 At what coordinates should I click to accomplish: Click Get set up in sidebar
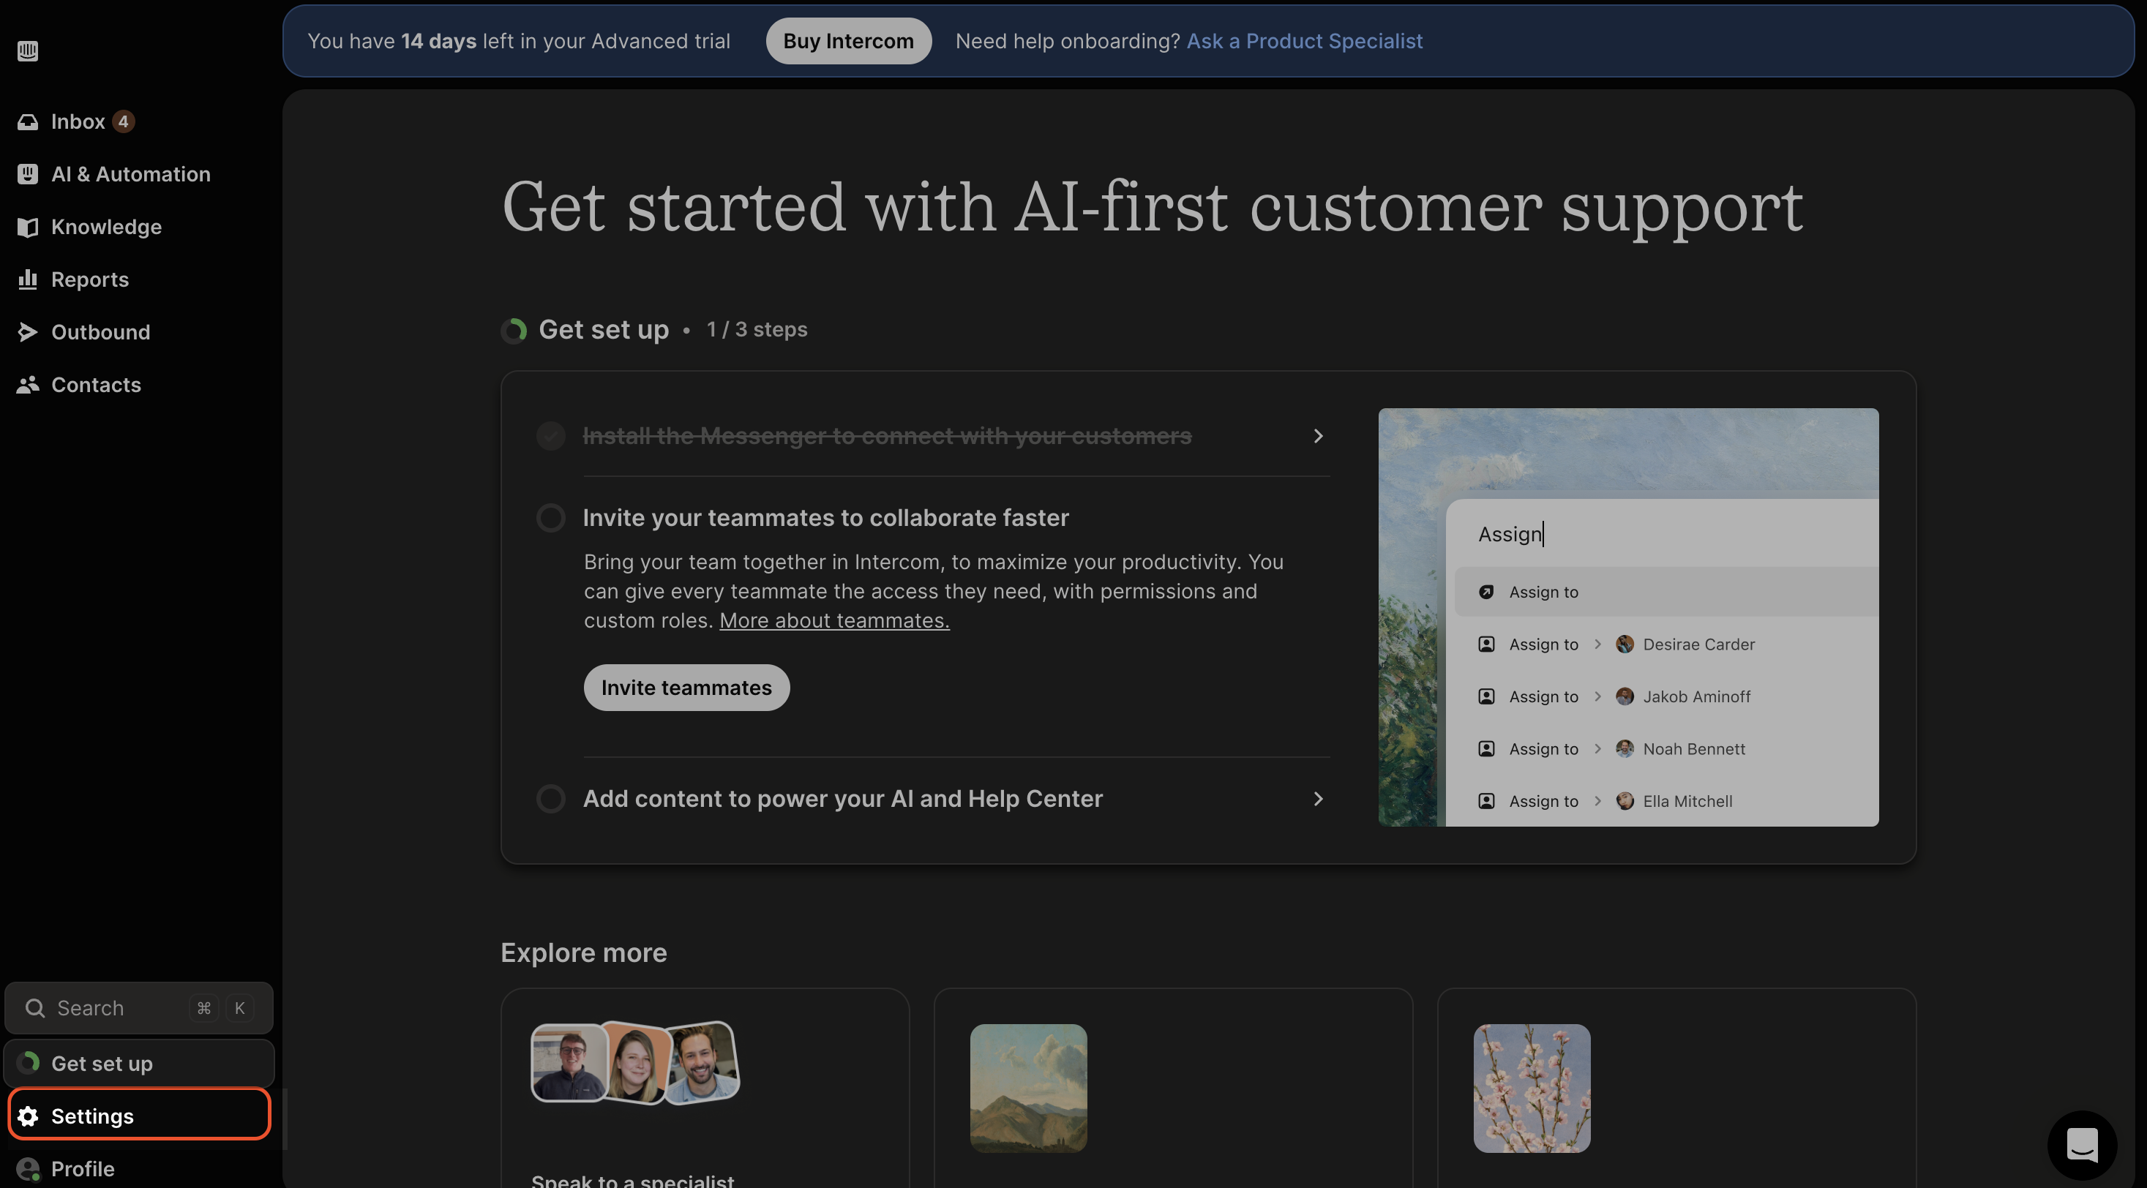point(139,1063)
